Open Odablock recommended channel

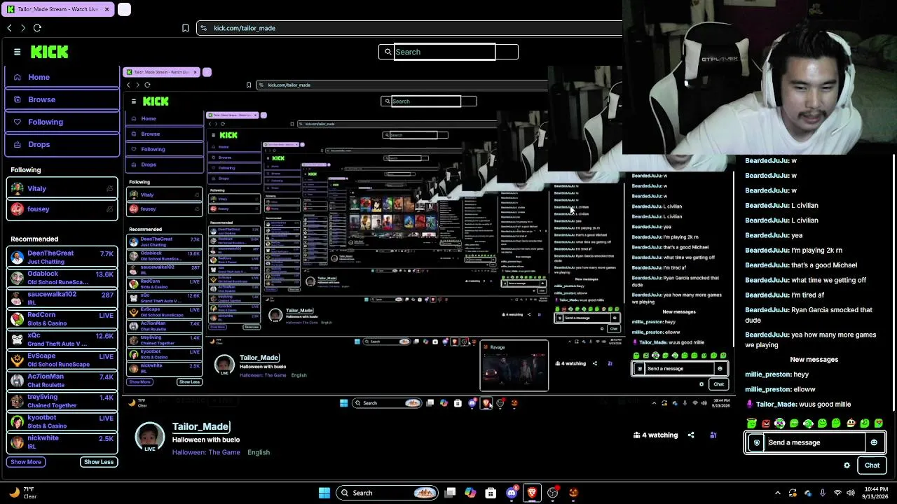pos(62,278)
